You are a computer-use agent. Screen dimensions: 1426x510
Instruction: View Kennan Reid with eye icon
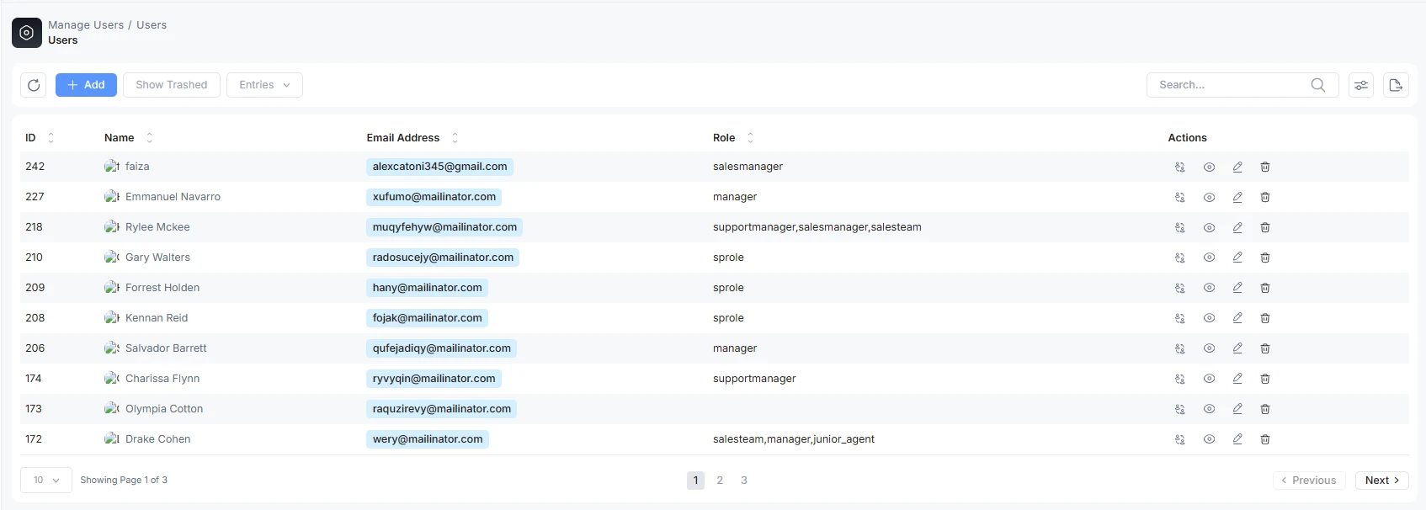pyautogui.click(x=1209, y=318)
